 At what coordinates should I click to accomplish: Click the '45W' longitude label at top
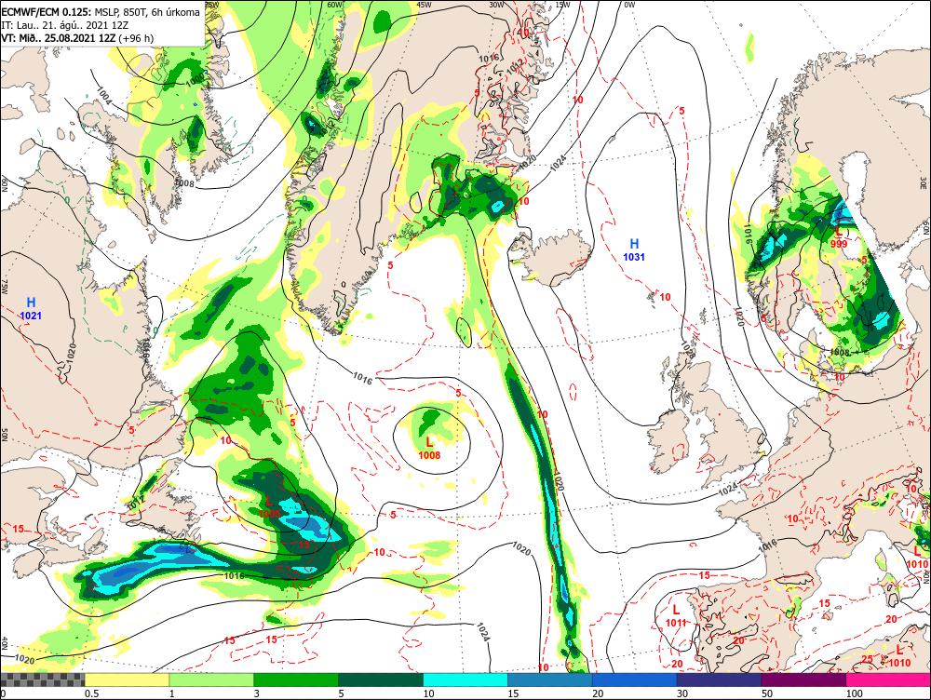click(x=424, y=4)
